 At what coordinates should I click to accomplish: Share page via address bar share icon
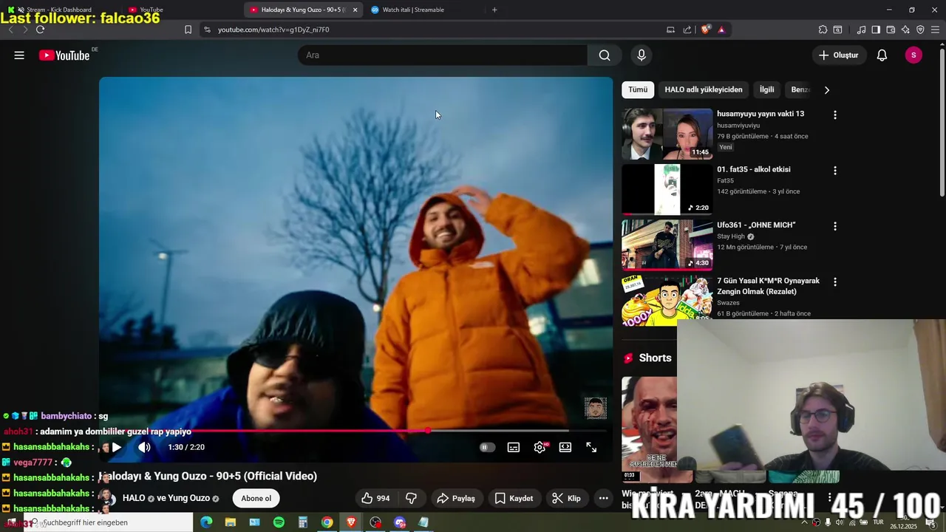(687, 30)
